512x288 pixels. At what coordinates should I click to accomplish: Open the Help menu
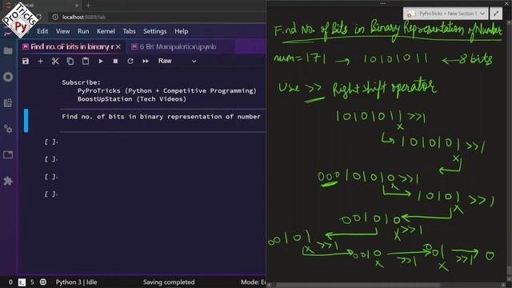click(182, 31)
